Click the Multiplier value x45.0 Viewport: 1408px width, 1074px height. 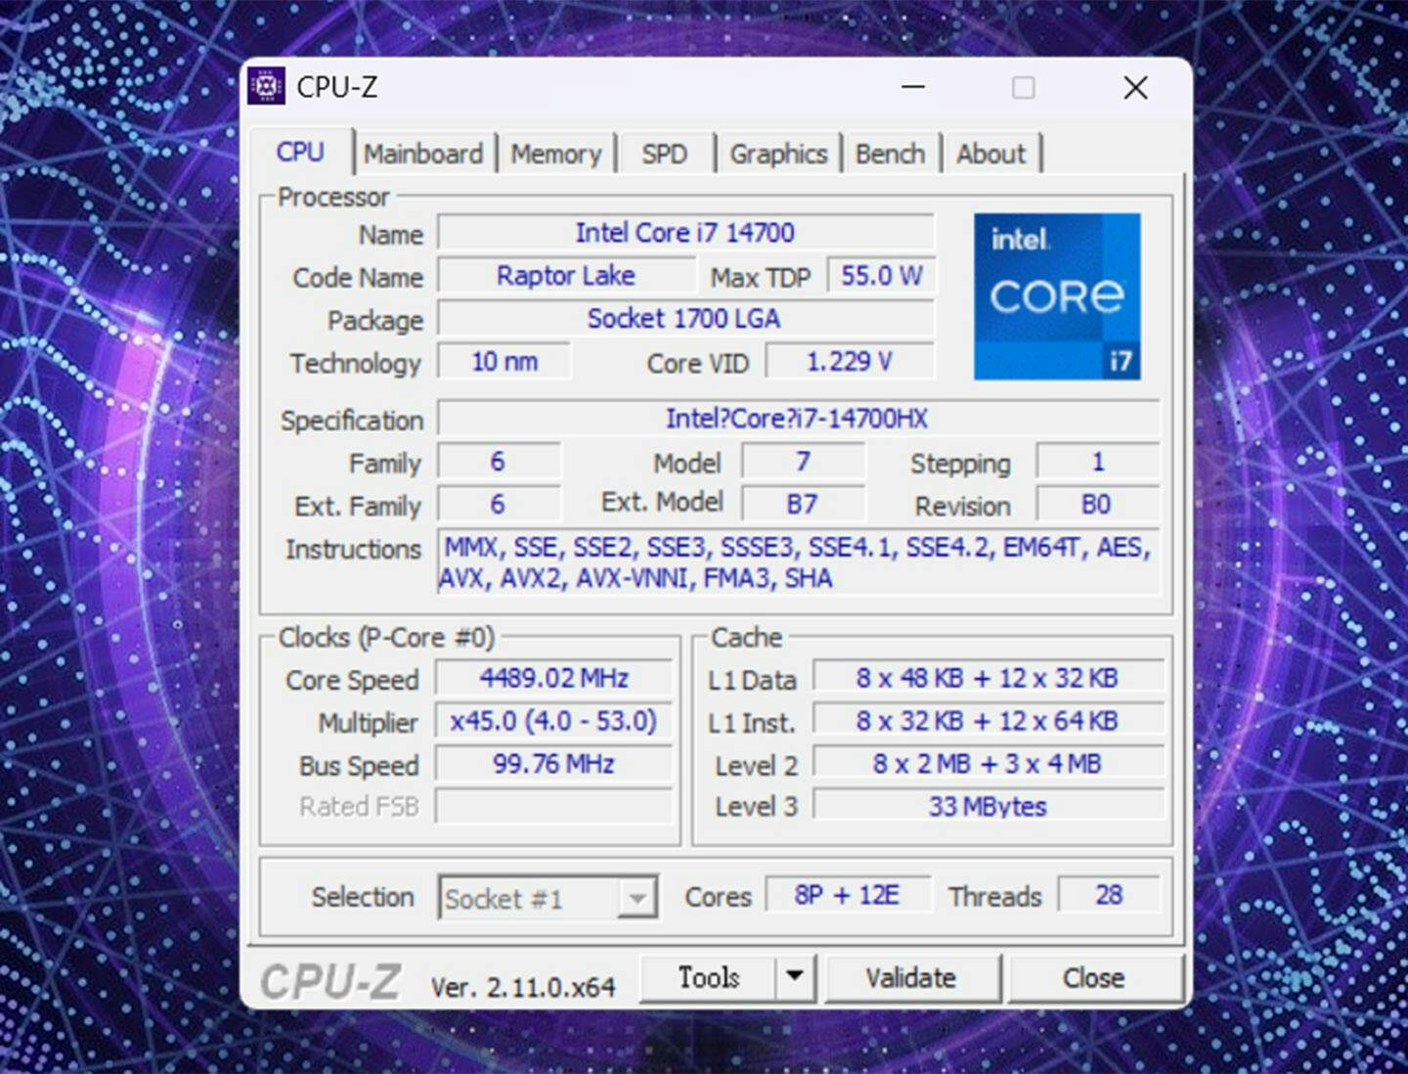(x=553, y=721)
